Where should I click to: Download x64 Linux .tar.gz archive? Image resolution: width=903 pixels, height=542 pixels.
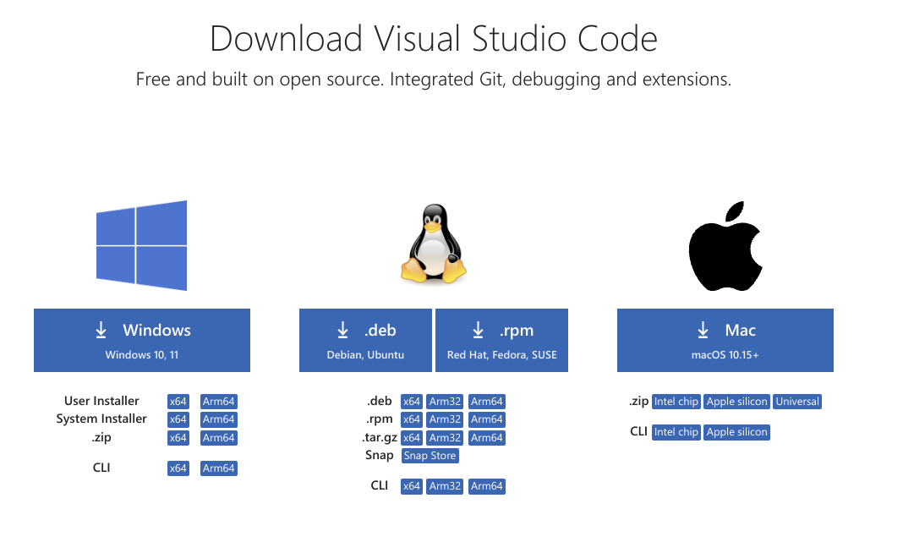411,438
